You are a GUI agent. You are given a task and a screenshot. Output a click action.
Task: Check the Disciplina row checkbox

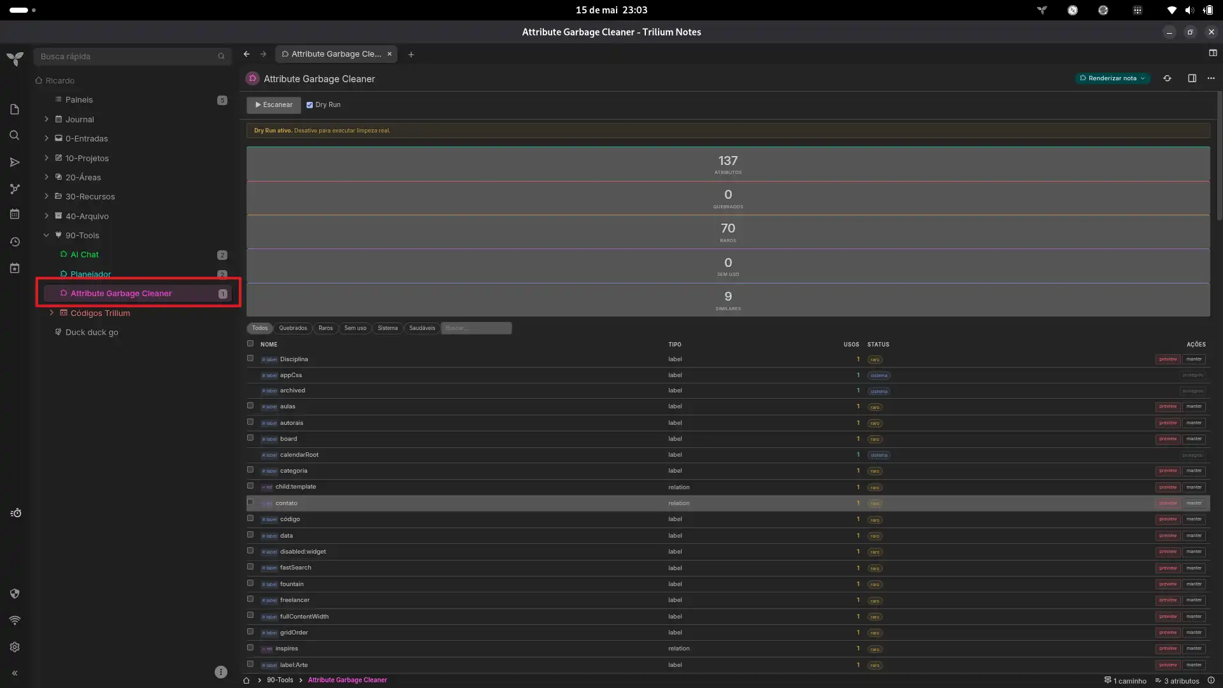point(250,359)
